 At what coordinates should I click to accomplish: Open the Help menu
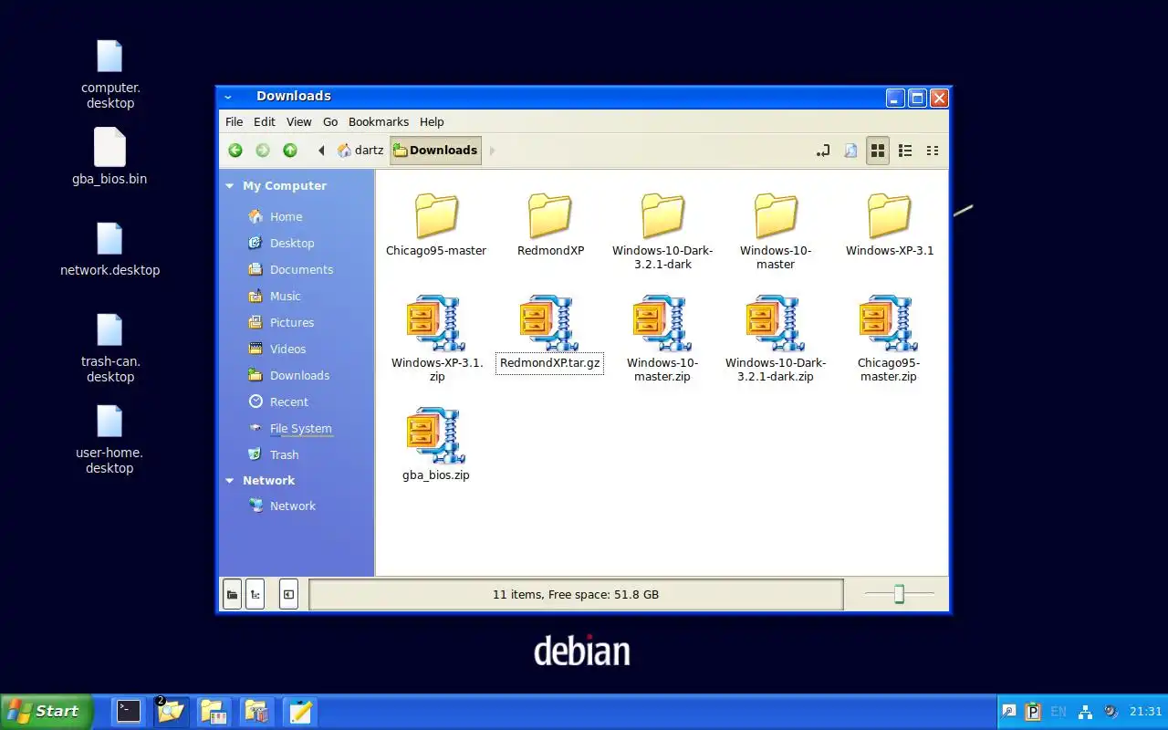pos(432,122)
